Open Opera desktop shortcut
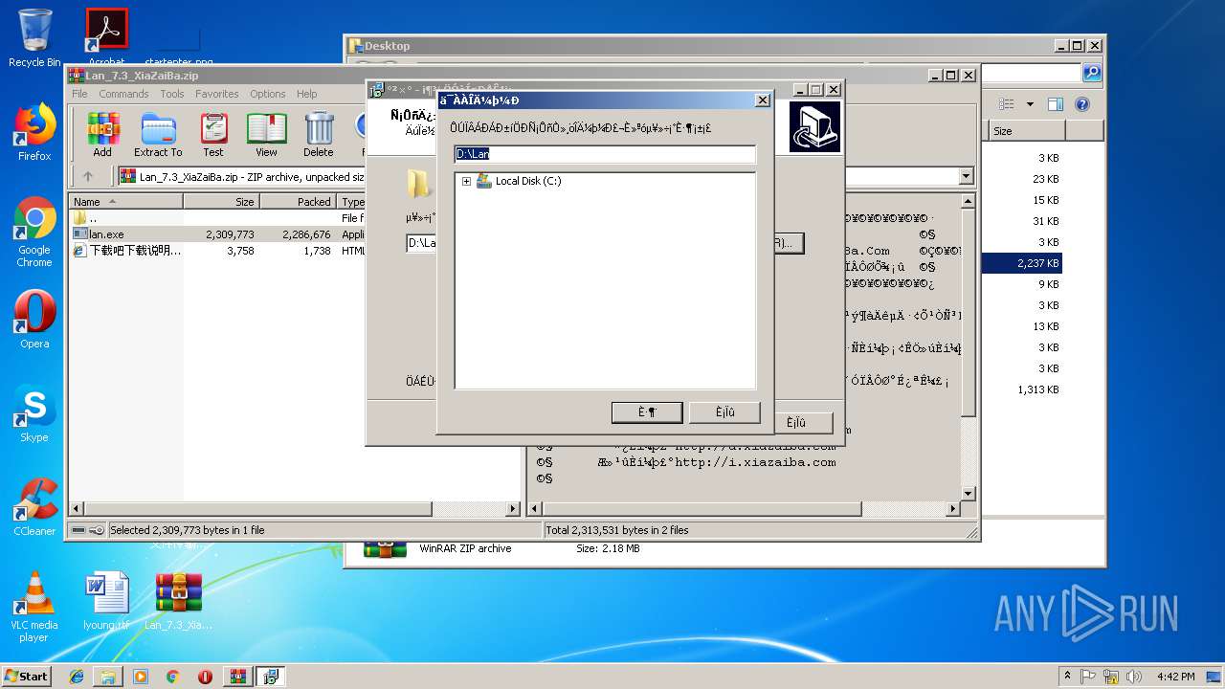This screenshot has height=689, width=1225. [x=34, y=320]
